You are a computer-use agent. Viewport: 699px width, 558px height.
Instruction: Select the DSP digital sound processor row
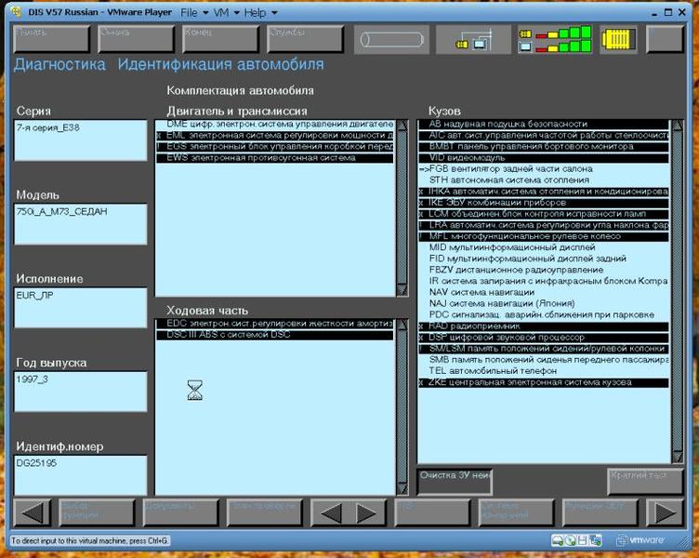click(x=544, y=338)
